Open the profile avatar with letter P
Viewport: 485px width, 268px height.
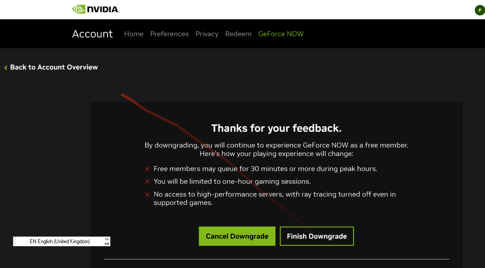(480, 10)
